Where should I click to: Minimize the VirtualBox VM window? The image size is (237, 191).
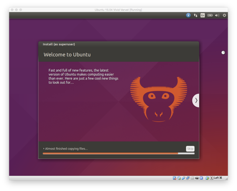pyautogui.click(x=16, y=10)
